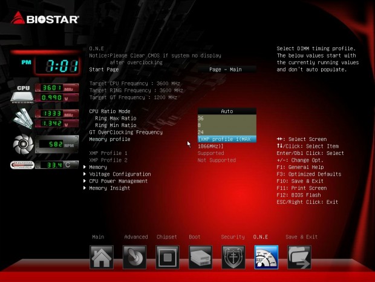Click the memory sticks icon

pyautogui.click(x=23, y=119)
